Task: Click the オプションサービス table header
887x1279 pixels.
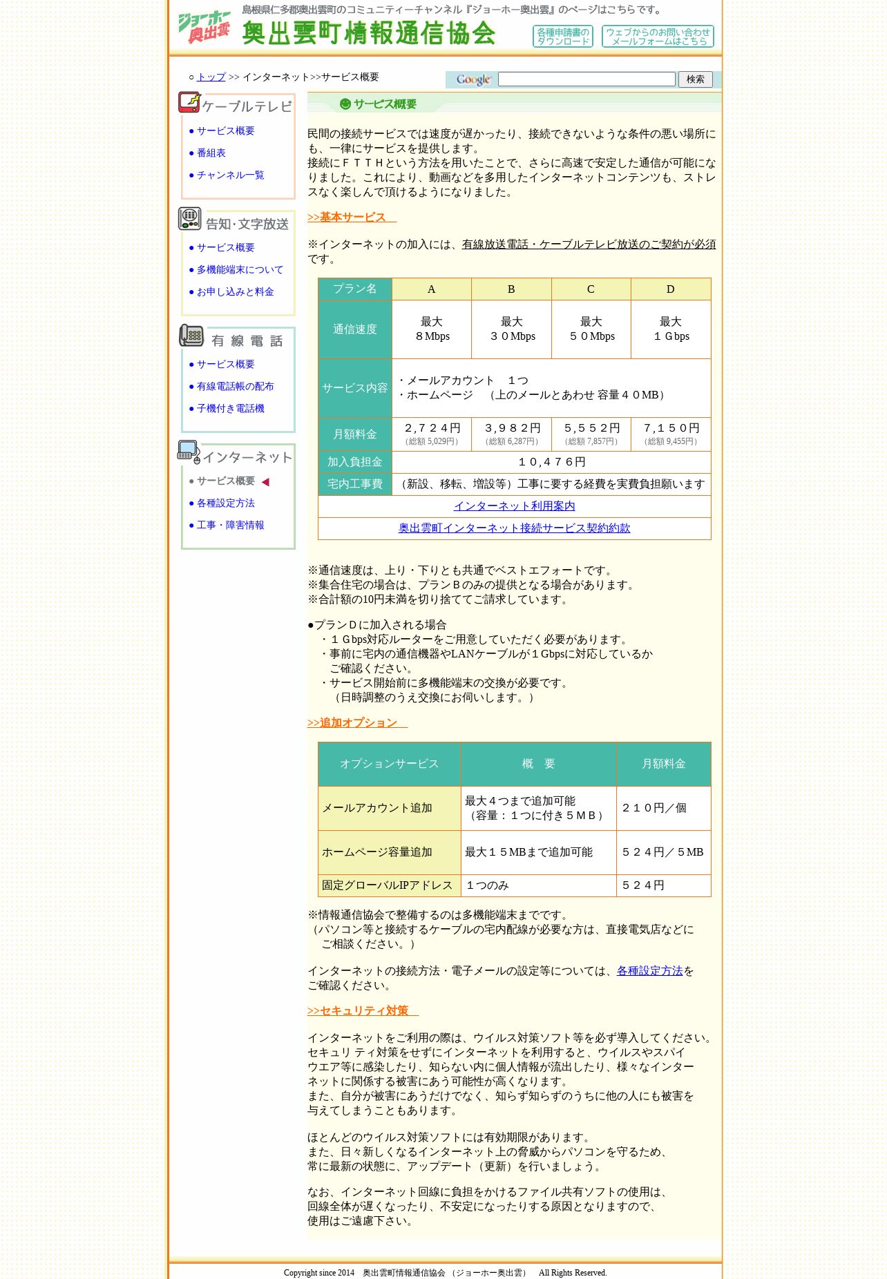Action: click(x=390, y=764)
